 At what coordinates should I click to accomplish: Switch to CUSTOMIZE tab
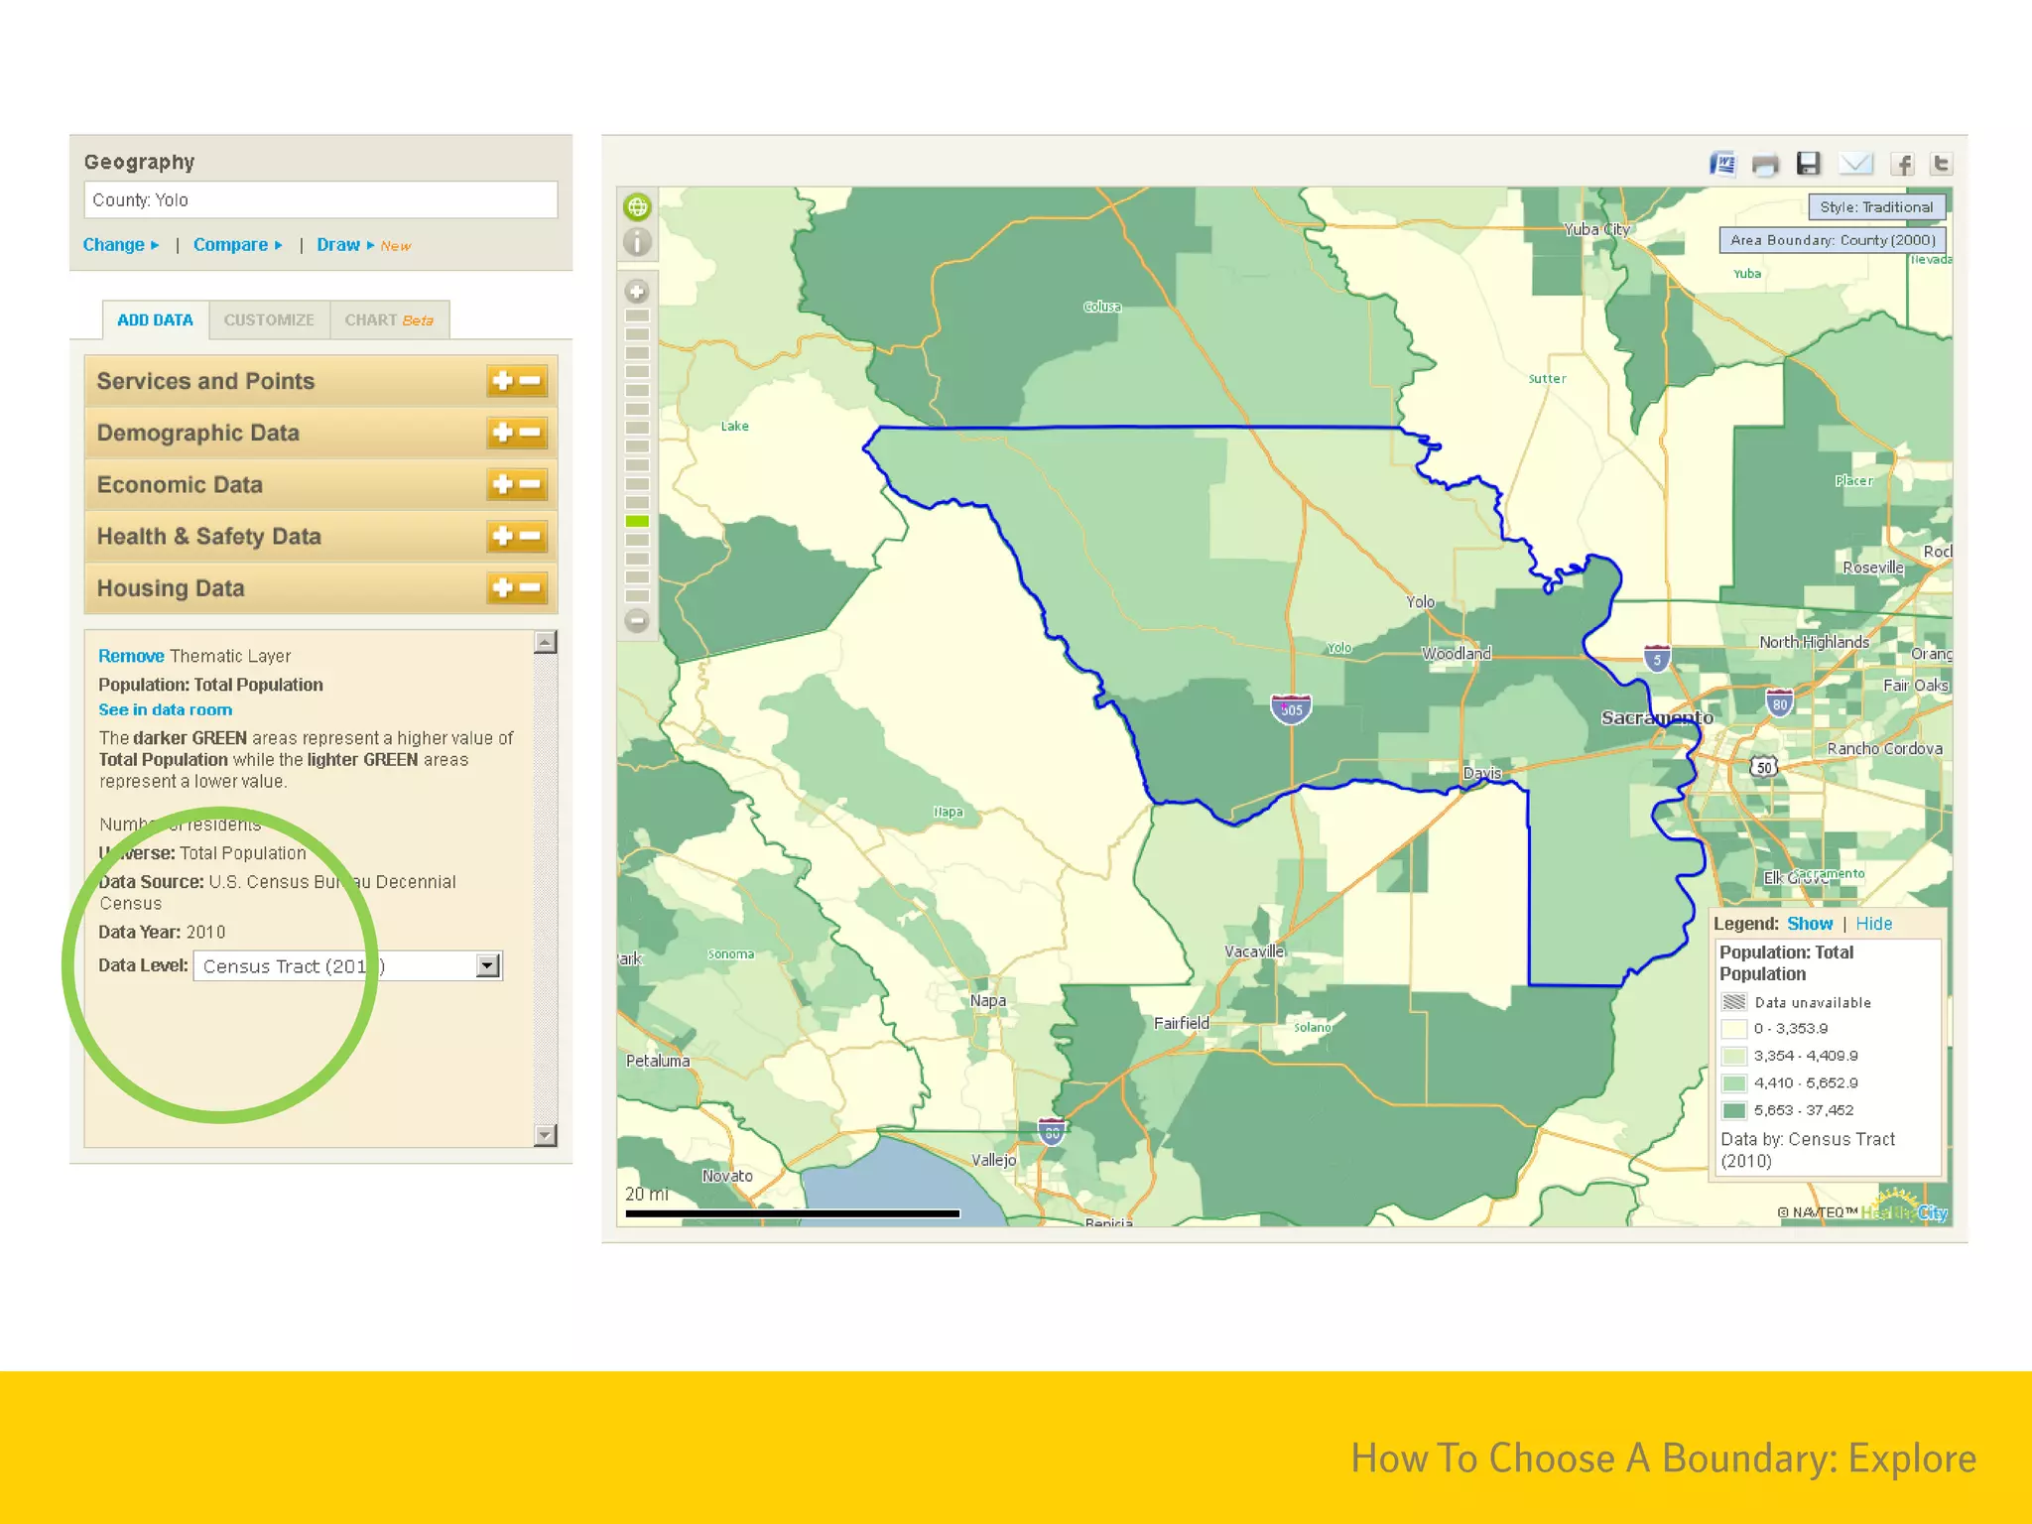pyautogui.click(x=269, y=320)
